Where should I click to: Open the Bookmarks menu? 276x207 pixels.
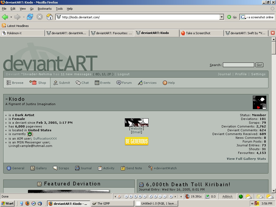[x=44, y=9]
